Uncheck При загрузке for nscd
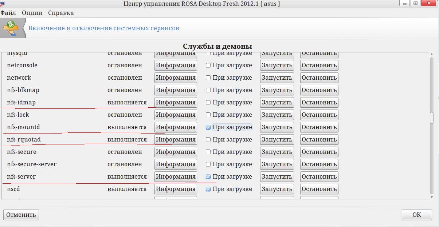 [x=208, y=189]
